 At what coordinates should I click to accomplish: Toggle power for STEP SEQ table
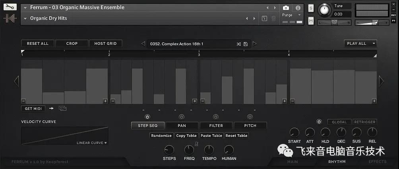click(x=147, y=117)
